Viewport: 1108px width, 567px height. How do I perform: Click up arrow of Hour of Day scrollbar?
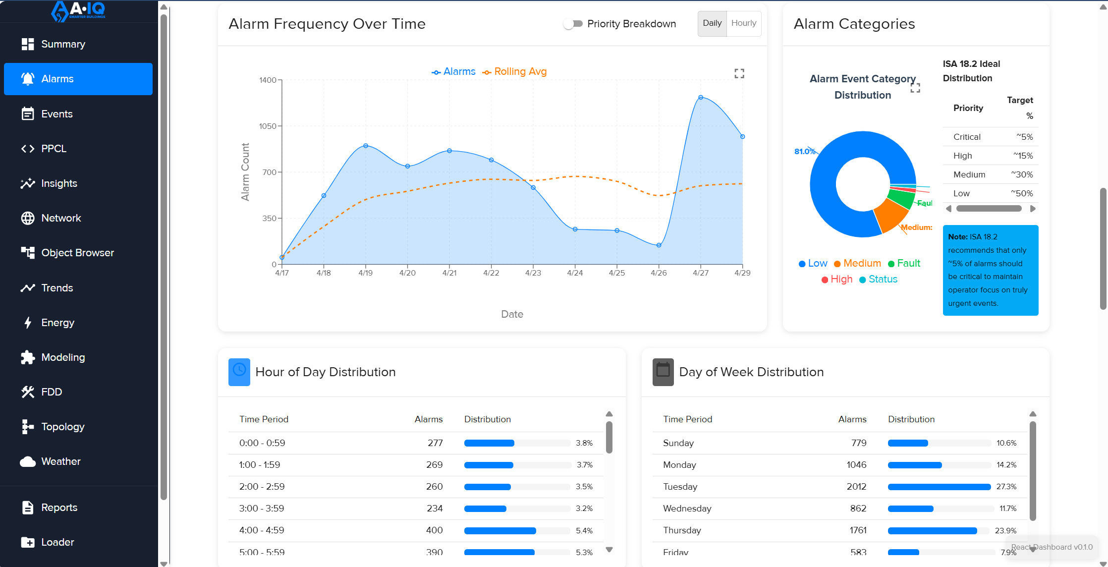609,414
